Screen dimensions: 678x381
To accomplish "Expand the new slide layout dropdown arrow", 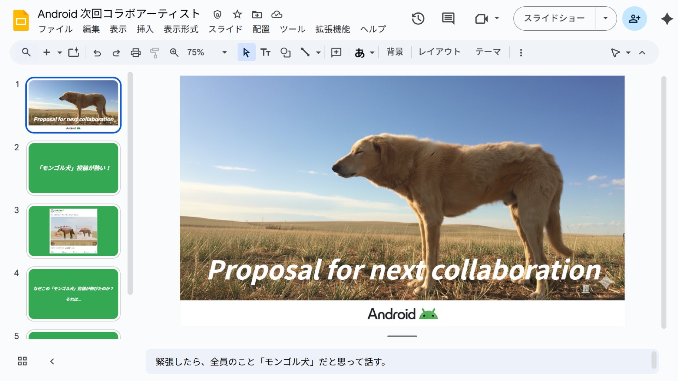I will coord(60,53).
